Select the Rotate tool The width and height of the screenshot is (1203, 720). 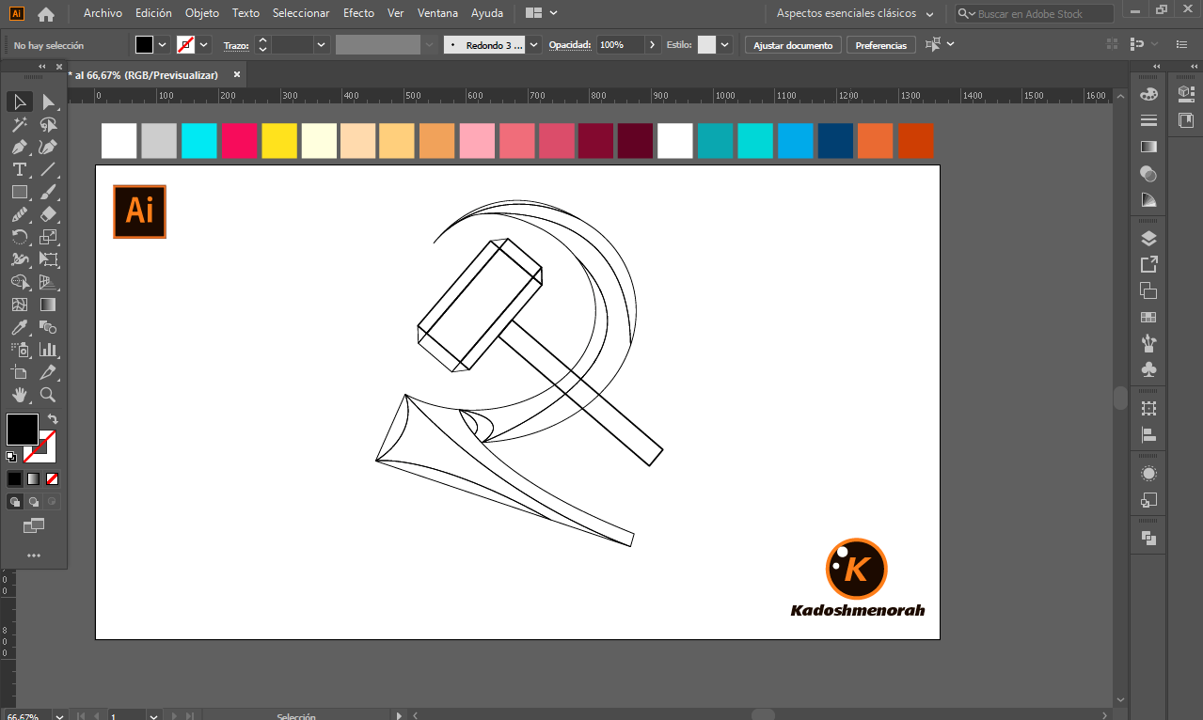point(20,237)
